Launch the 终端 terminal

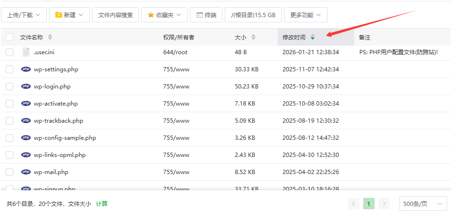point(206,15)
